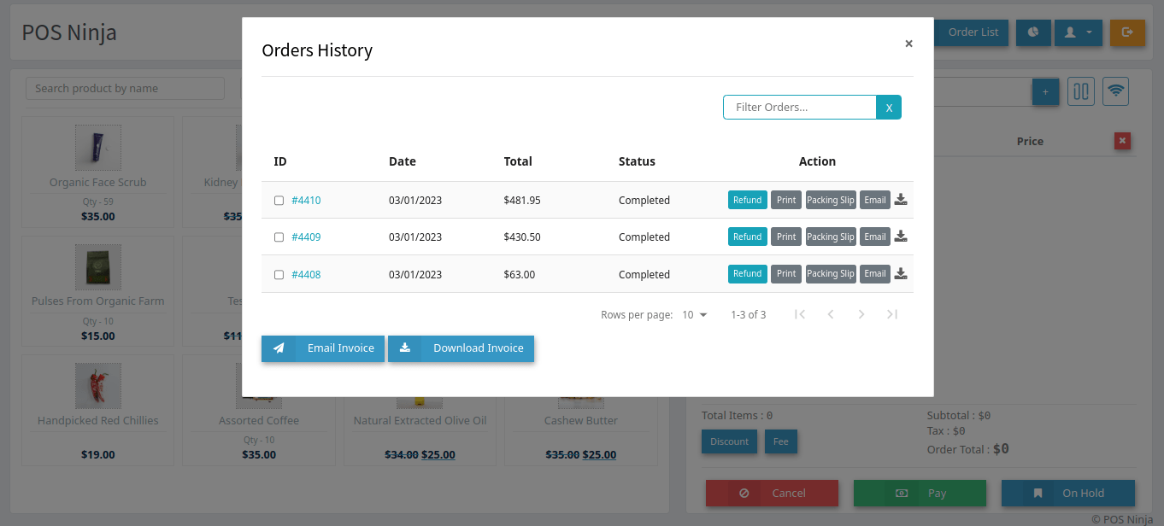This screenshot has height=526, width=1164.
Task: Jump to last page of orders
Action: [892, 315]
